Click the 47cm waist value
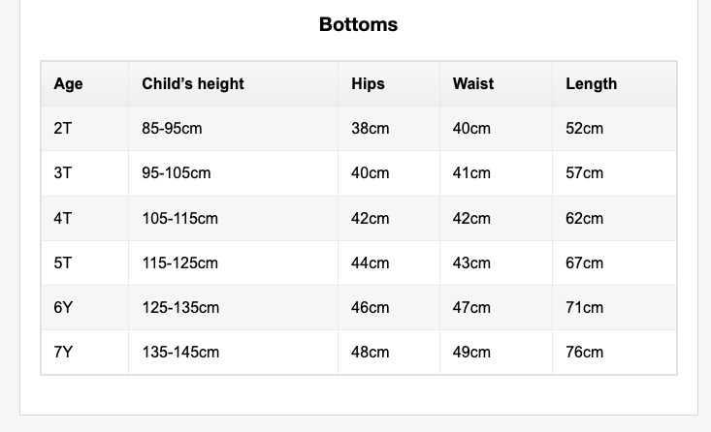Screen dimensions: 711x432 [x=471, y=307]
